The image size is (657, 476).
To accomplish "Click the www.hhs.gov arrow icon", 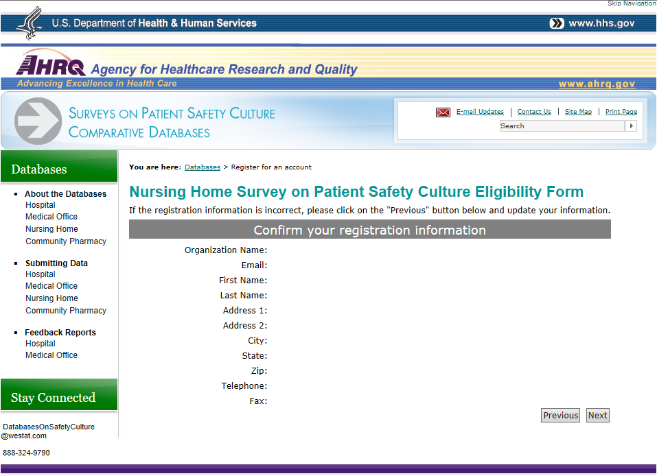I will click(557, 23).
